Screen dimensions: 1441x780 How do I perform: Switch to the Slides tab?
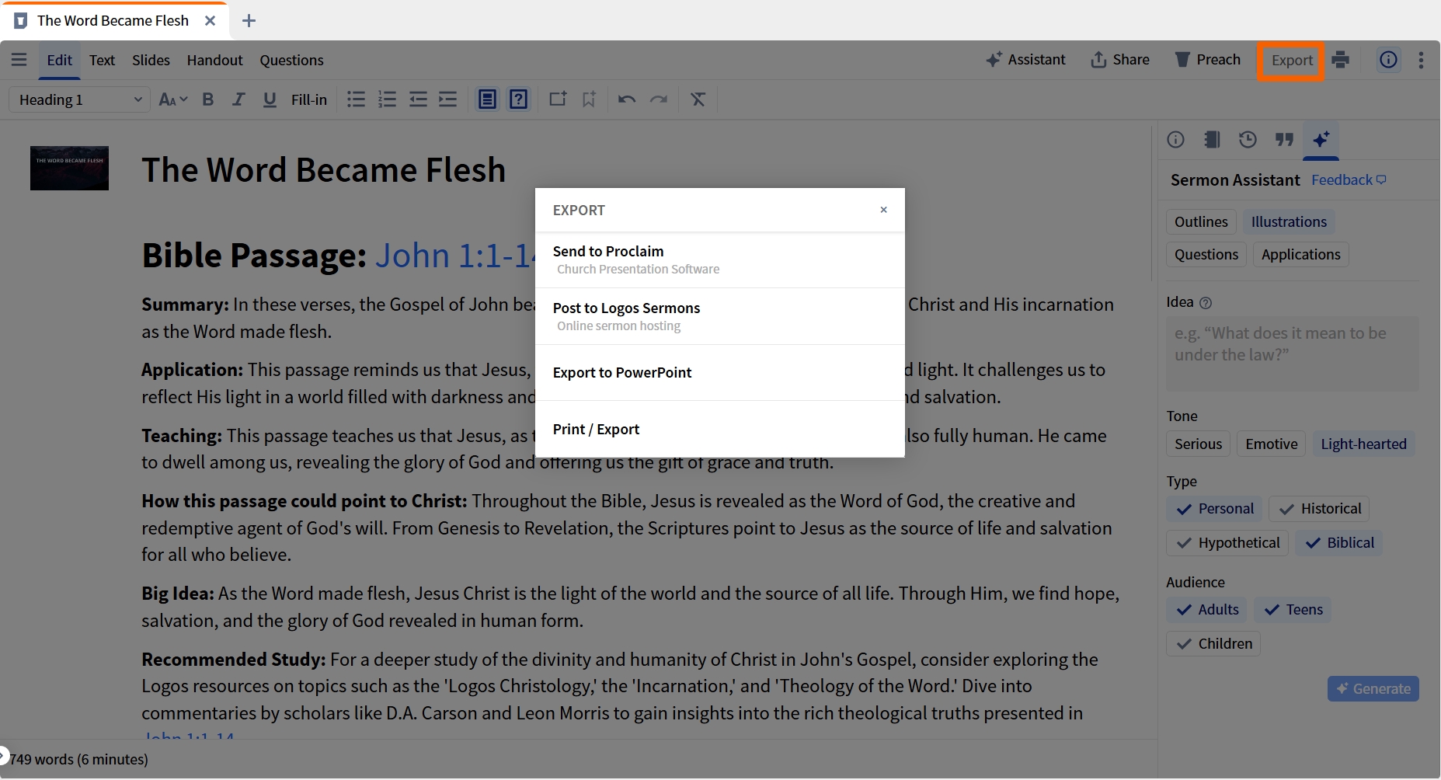click(151, 60)
